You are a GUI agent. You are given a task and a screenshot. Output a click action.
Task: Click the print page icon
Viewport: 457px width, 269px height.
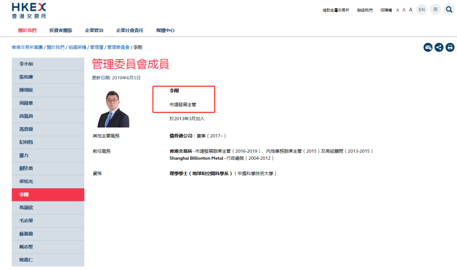(450, 47)
